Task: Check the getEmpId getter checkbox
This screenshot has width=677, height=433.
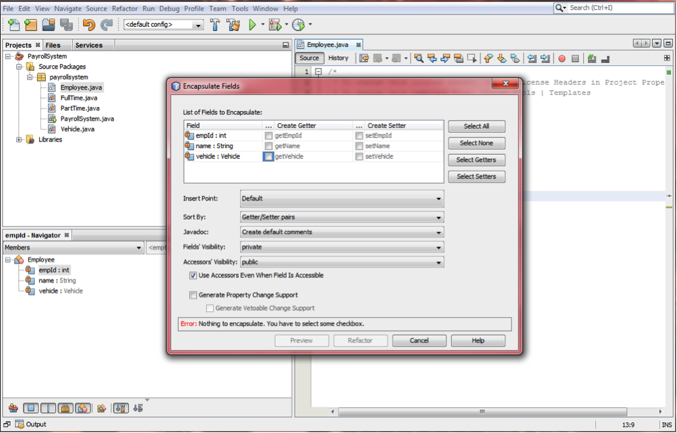Action: 268,135
